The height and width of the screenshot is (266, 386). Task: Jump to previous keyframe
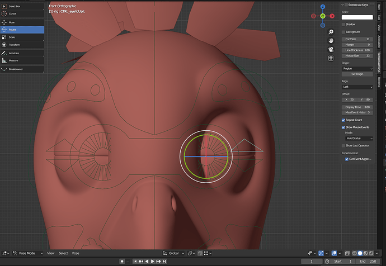pos(141,261)
